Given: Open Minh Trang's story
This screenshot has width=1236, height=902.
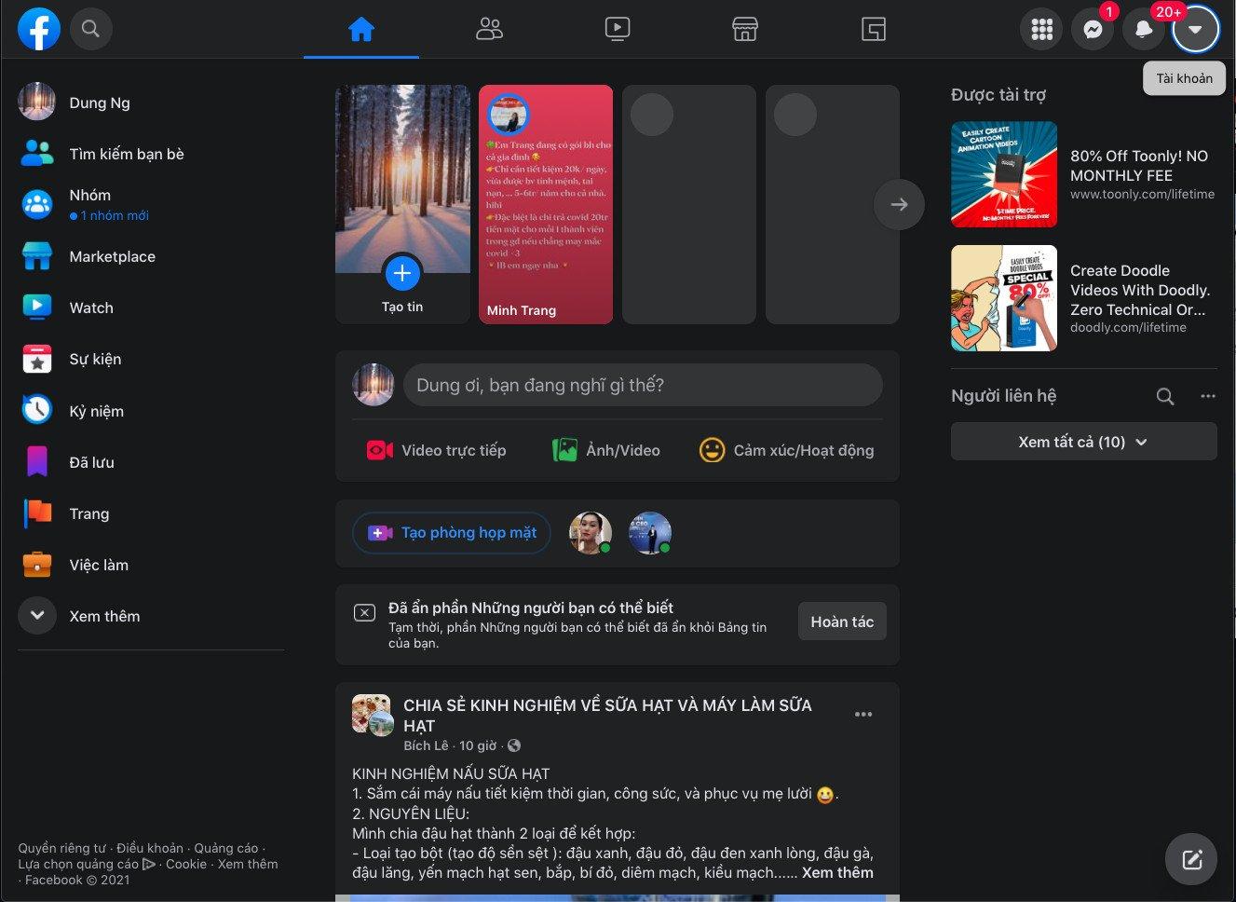Looking at the screenshot, I should coord(546,205).
